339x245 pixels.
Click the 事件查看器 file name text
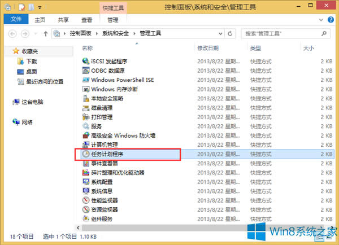click(x=105, y=163)
